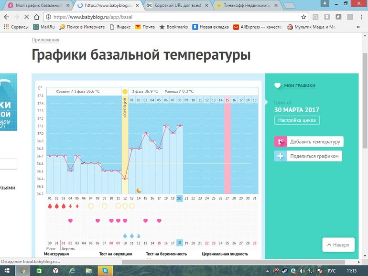Bookmark the page with the star icon
This screenshot has height=276, width=368.
(303, 17)
